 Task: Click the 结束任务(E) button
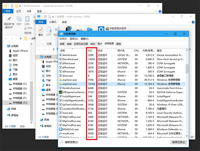click(x=179, y=142)
